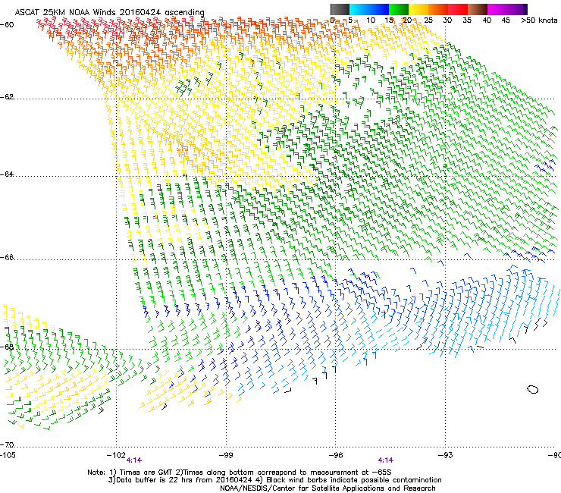Click the purple 4:14 time next to -102
This screenshot has width=561, height=493.
click(134, 460)
